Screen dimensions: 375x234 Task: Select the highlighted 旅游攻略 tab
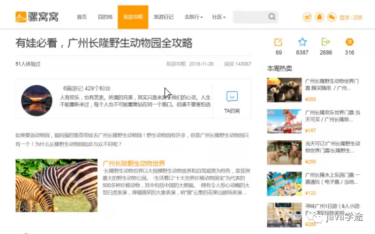pos(133,17)
